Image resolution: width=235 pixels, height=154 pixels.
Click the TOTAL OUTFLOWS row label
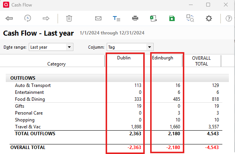pos(35,134)
